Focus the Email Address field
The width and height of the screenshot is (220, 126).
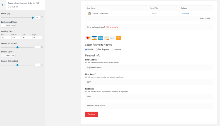pyautogui.click(x=149, y=67)
